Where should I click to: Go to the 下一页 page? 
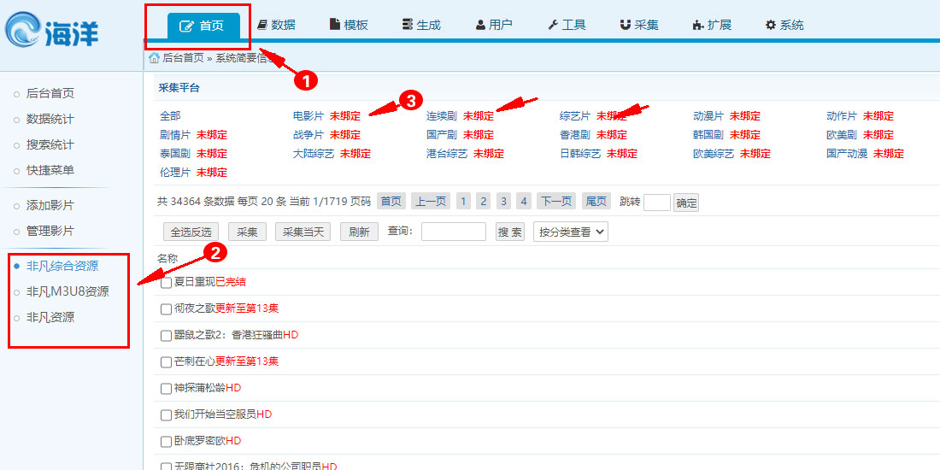(x=555, y=202)
